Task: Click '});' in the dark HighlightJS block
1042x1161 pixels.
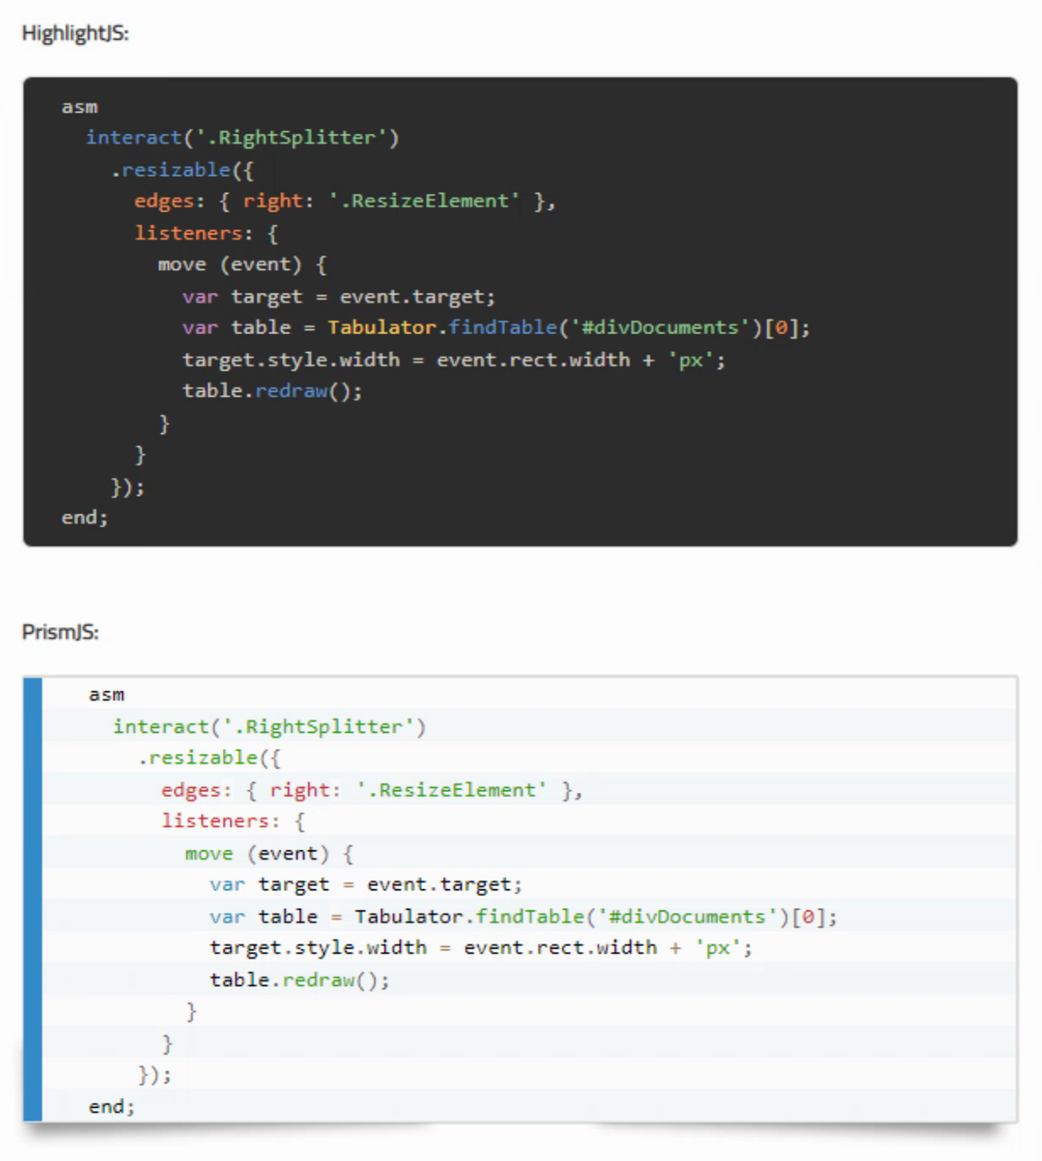Action: coord(128,487)
